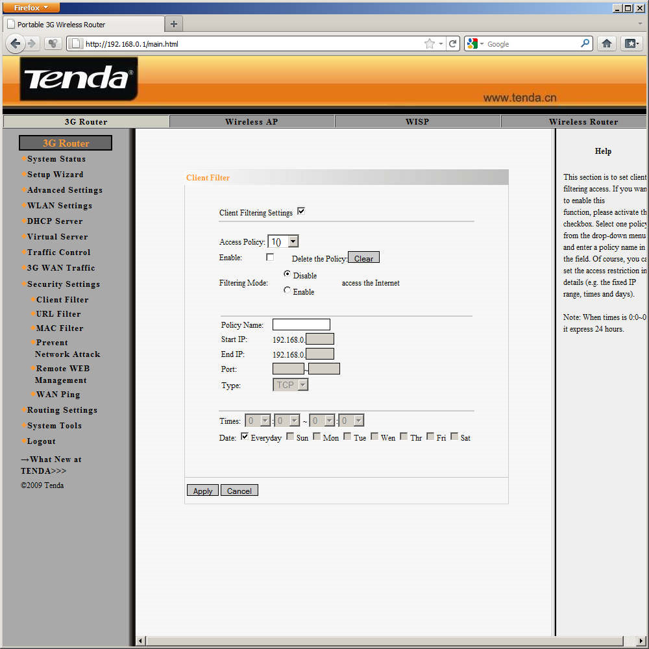Check the Sat day checkbox

(x=454, y=436)
